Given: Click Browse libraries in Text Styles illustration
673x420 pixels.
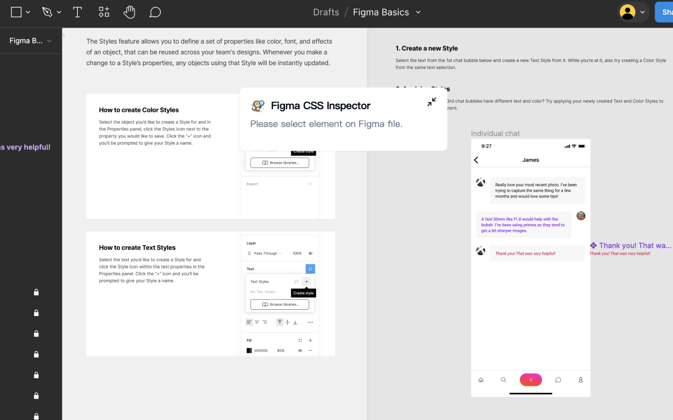Looking at the screenshot, I should coord(280,304).
